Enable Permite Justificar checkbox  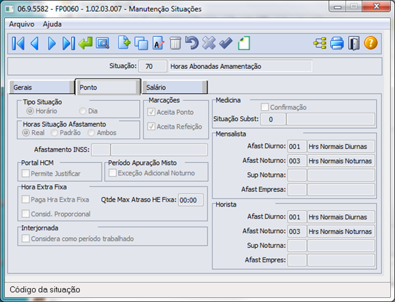pyautogui.click(x=26, y=173)
